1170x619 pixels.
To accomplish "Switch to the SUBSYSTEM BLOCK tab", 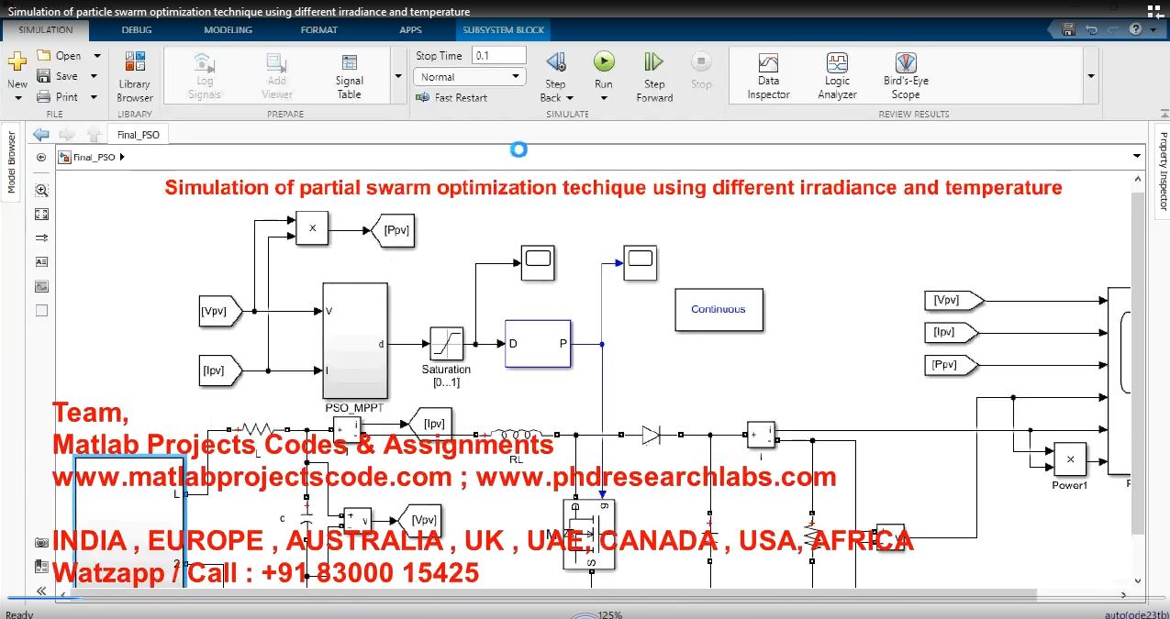I will point(503,30).
